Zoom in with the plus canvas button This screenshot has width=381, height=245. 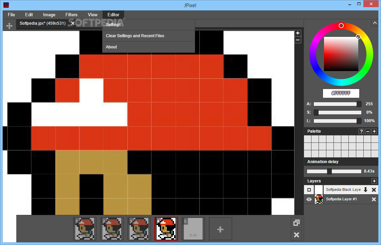pos(298,33)
